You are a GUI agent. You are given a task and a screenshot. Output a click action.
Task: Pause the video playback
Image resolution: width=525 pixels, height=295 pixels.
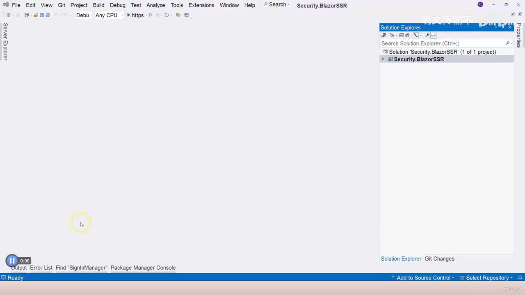[x=12, y=261]
